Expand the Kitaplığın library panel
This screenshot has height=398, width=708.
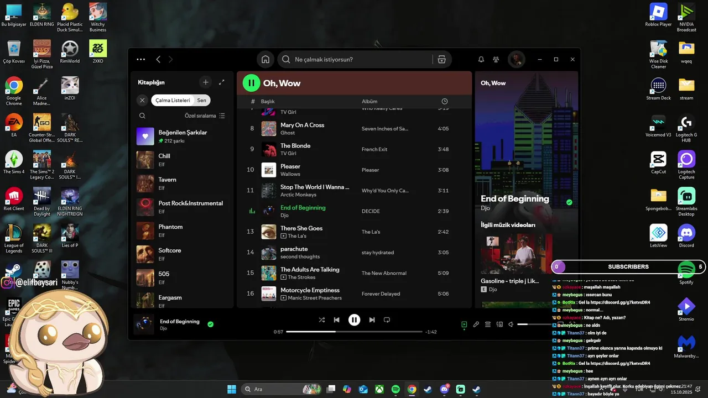coord(222,82)
